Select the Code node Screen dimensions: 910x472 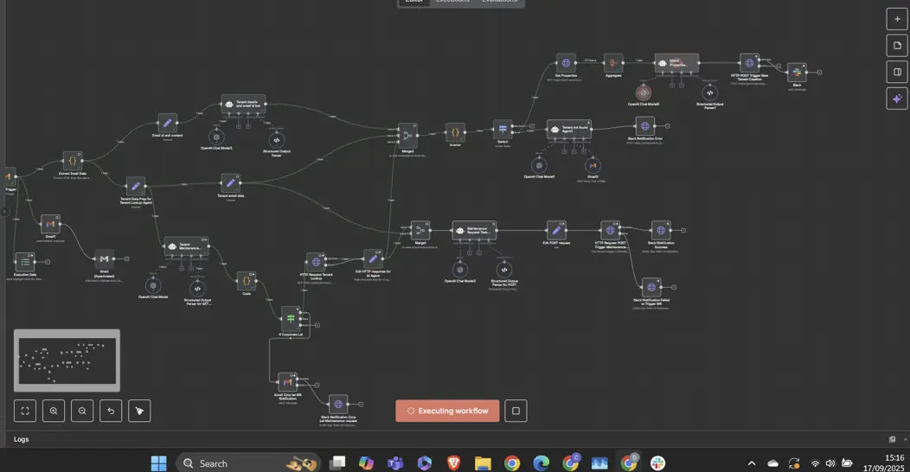(246, 281)
